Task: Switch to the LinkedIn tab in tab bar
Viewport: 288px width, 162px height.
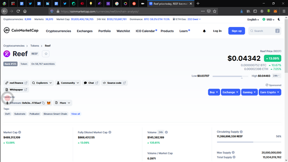Action: point(48,4)
